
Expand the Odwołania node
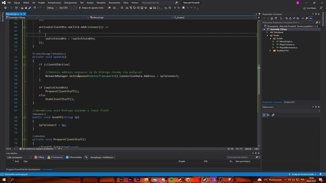(x=267, y=33)
